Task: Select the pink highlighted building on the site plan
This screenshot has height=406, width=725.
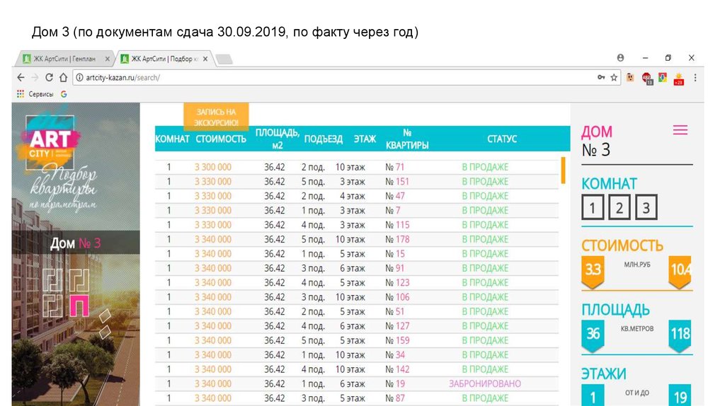Action: coord(79,304)
